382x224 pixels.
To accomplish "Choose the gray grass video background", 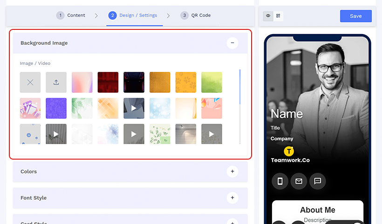I will pos(211,134).
